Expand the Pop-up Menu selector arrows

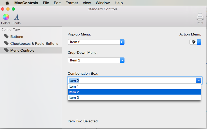122,42
